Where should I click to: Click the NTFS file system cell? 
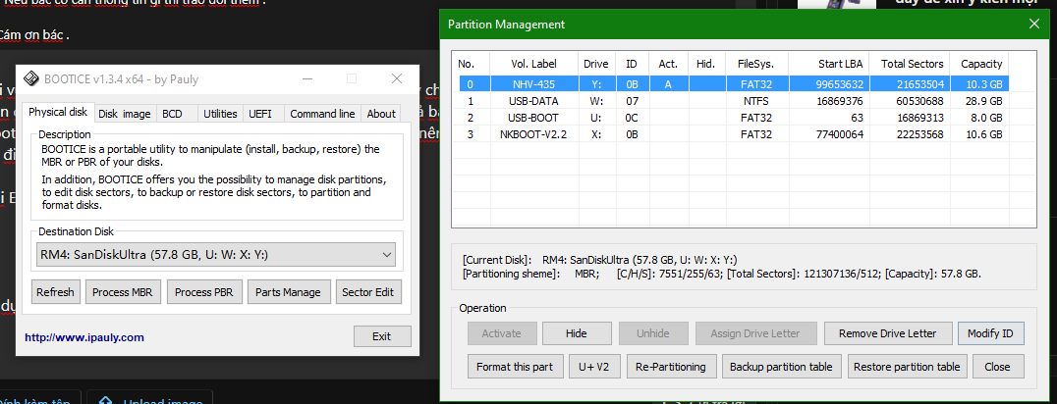(756, 101)
